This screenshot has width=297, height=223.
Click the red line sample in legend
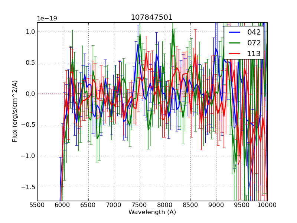click(x=235, y=54)
